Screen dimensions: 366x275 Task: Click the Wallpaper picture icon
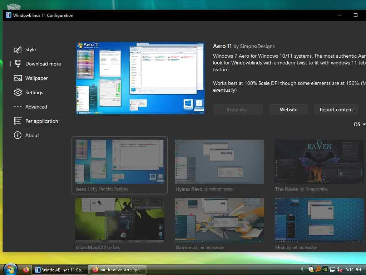pos(18,78)
